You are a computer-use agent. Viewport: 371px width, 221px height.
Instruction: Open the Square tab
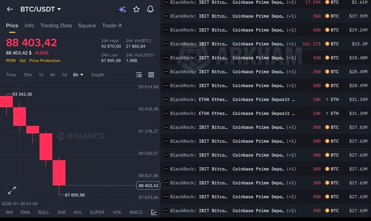click(x=87, y=26)
